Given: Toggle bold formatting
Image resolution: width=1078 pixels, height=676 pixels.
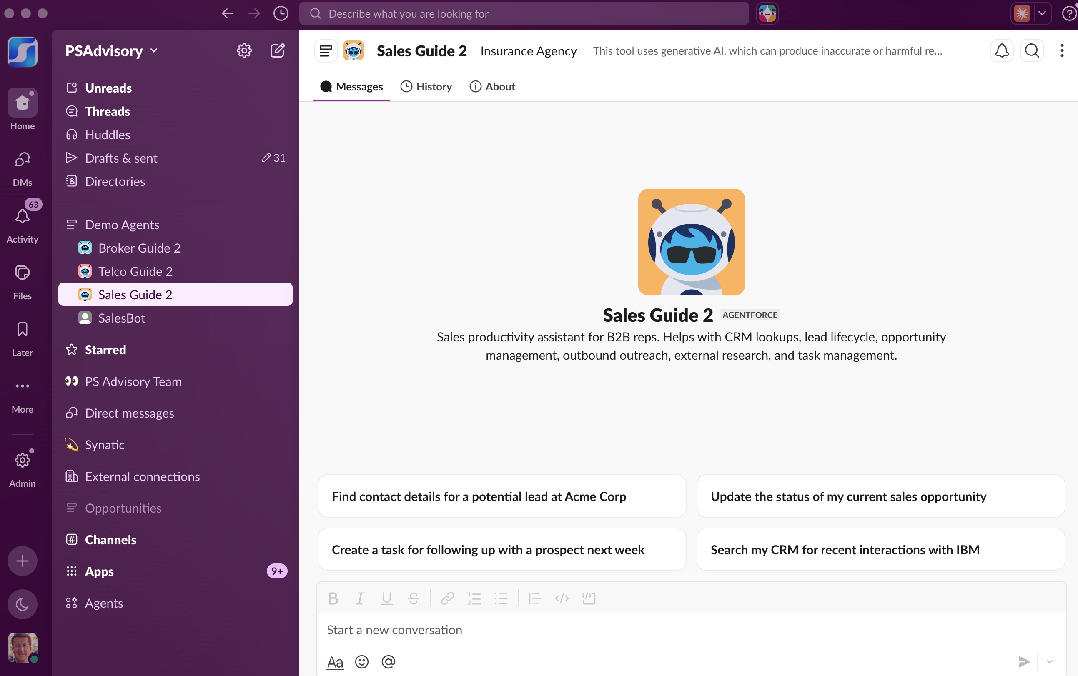Looking at the screenshot, I should pyautogui.click(x=333, y=598).
